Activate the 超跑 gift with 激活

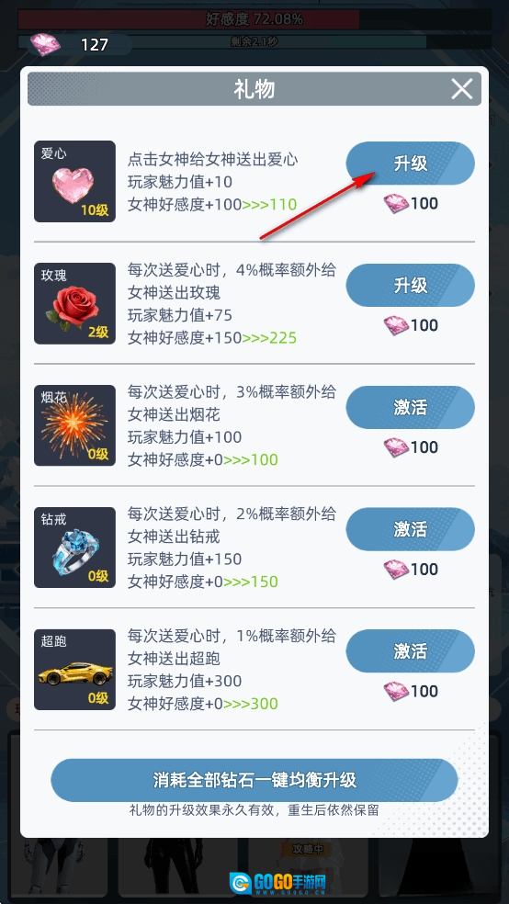(x=411, y=651)
